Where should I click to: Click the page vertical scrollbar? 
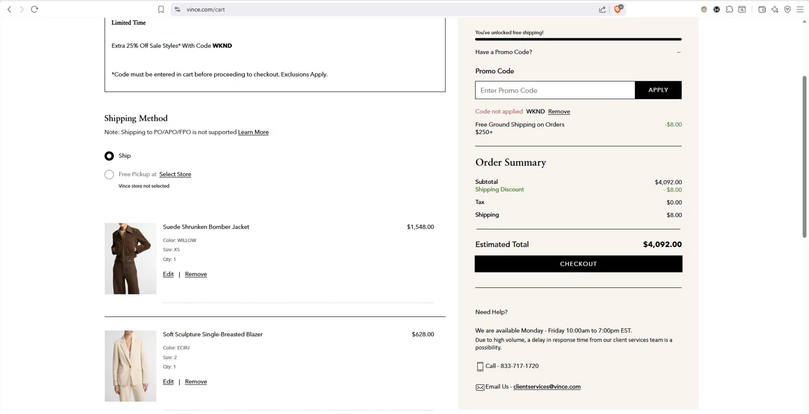804,156
